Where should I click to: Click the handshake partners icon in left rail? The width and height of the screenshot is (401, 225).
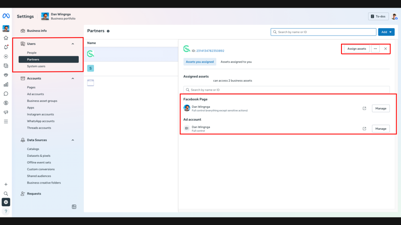click(x=6, y=75)
